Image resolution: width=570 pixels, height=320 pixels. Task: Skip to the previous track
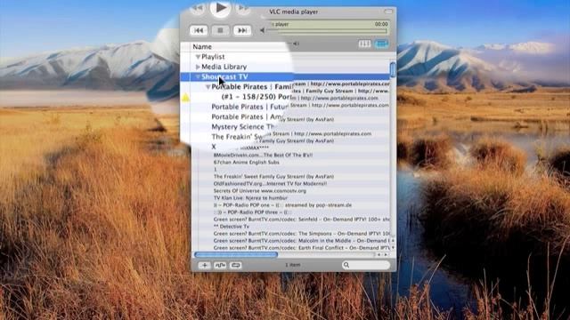tap(199, 30)
